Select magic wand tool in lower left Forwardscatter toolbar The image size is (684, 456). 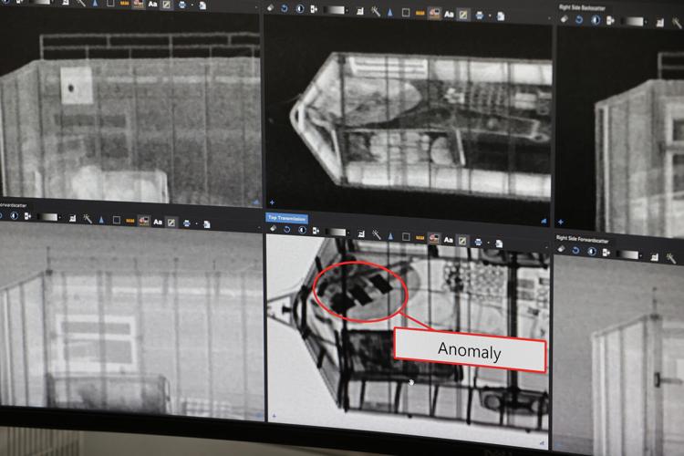tap(88, 219)
